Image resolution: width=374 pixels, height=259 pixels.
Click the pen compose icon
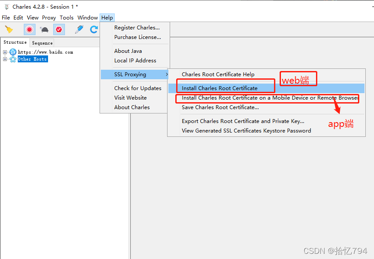coord(79,29)
